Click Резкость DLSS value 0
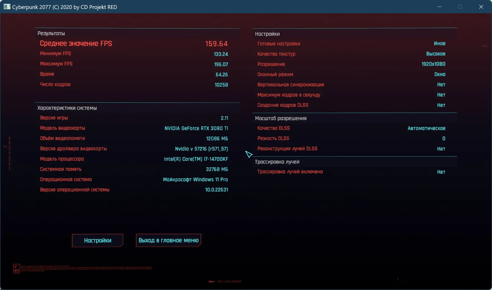The width and height of the screenshot is (492, 290). click(x=444, y=139)
